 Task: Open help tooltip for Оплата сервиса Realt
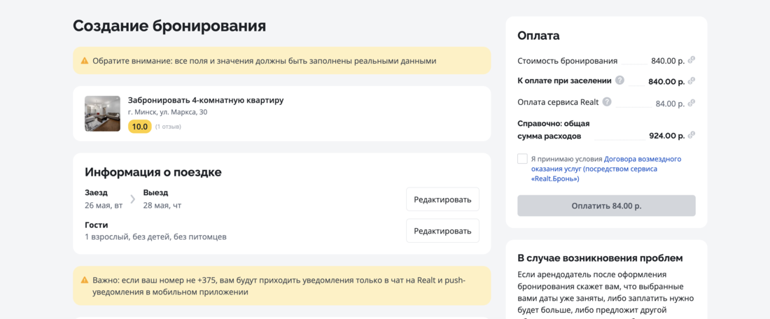click(607, 102)
